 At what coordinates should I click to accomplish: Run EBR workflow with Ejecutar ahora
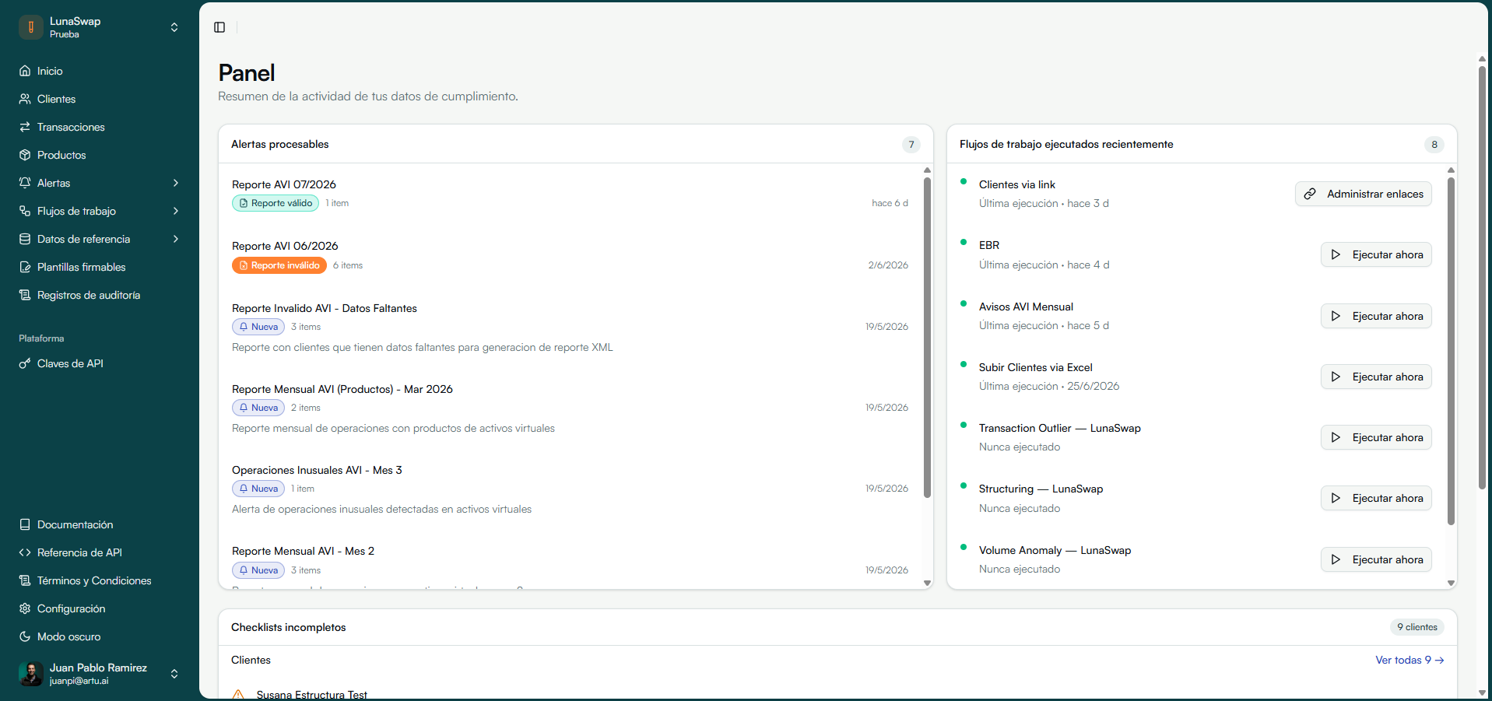click(1376, 254)
